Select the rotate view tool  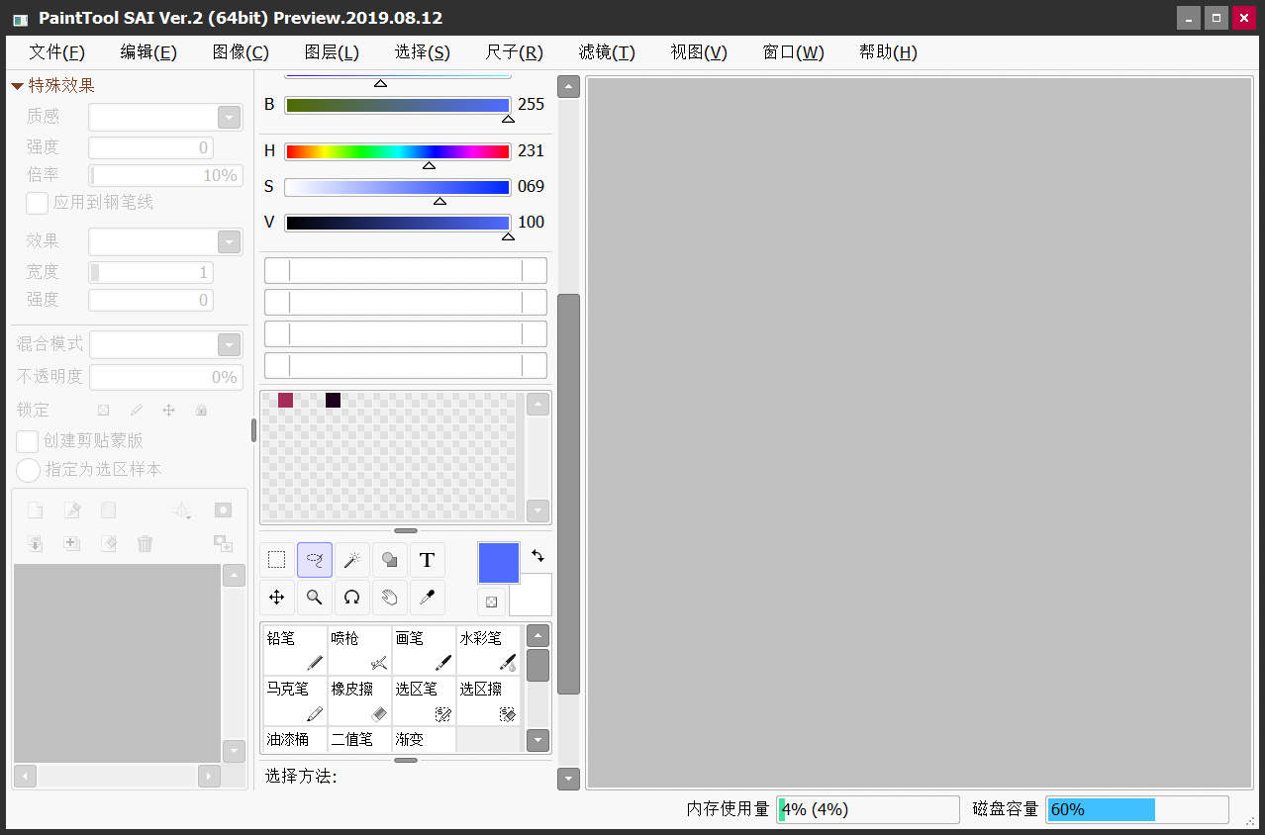click(x=352, y=598)
